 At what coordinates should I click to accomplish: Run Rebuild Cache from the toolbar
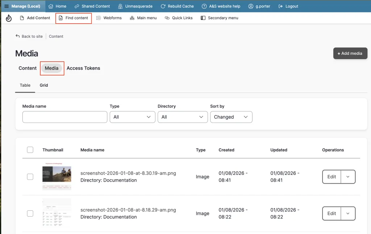pyautogui.click(x=177, y=6)
